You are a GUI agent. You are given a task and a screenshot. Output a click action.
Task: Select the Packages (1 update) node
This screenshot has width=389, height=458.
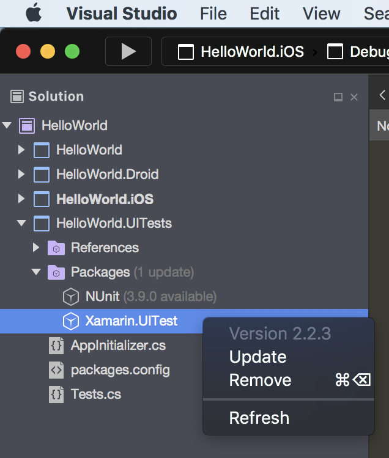tap(132, 272)
